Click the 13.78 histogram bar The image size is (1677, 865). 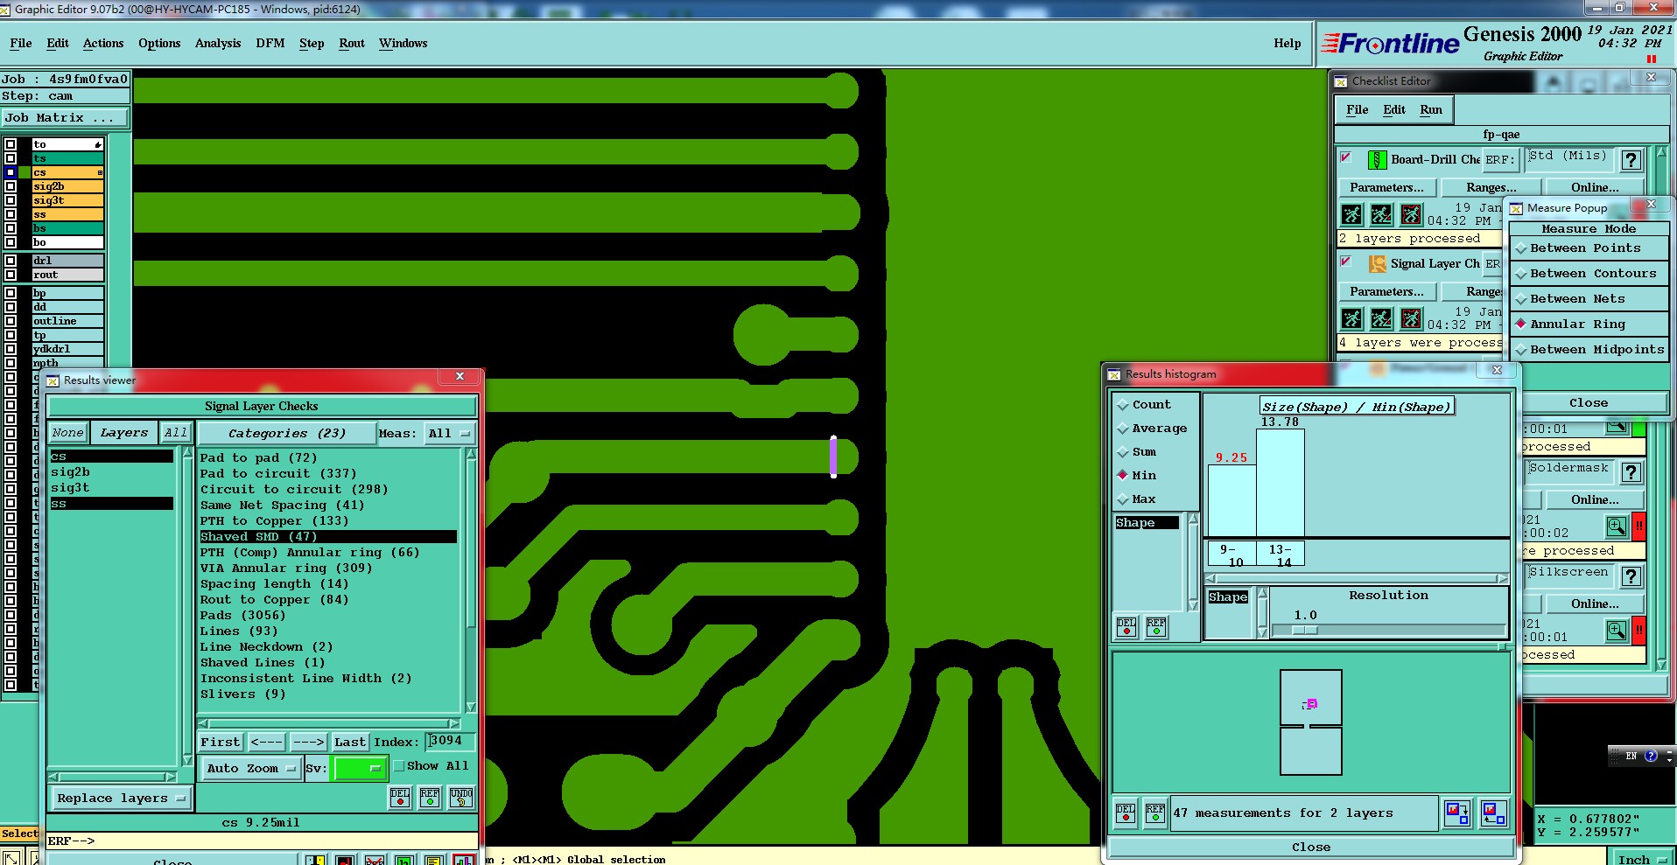1281,483
